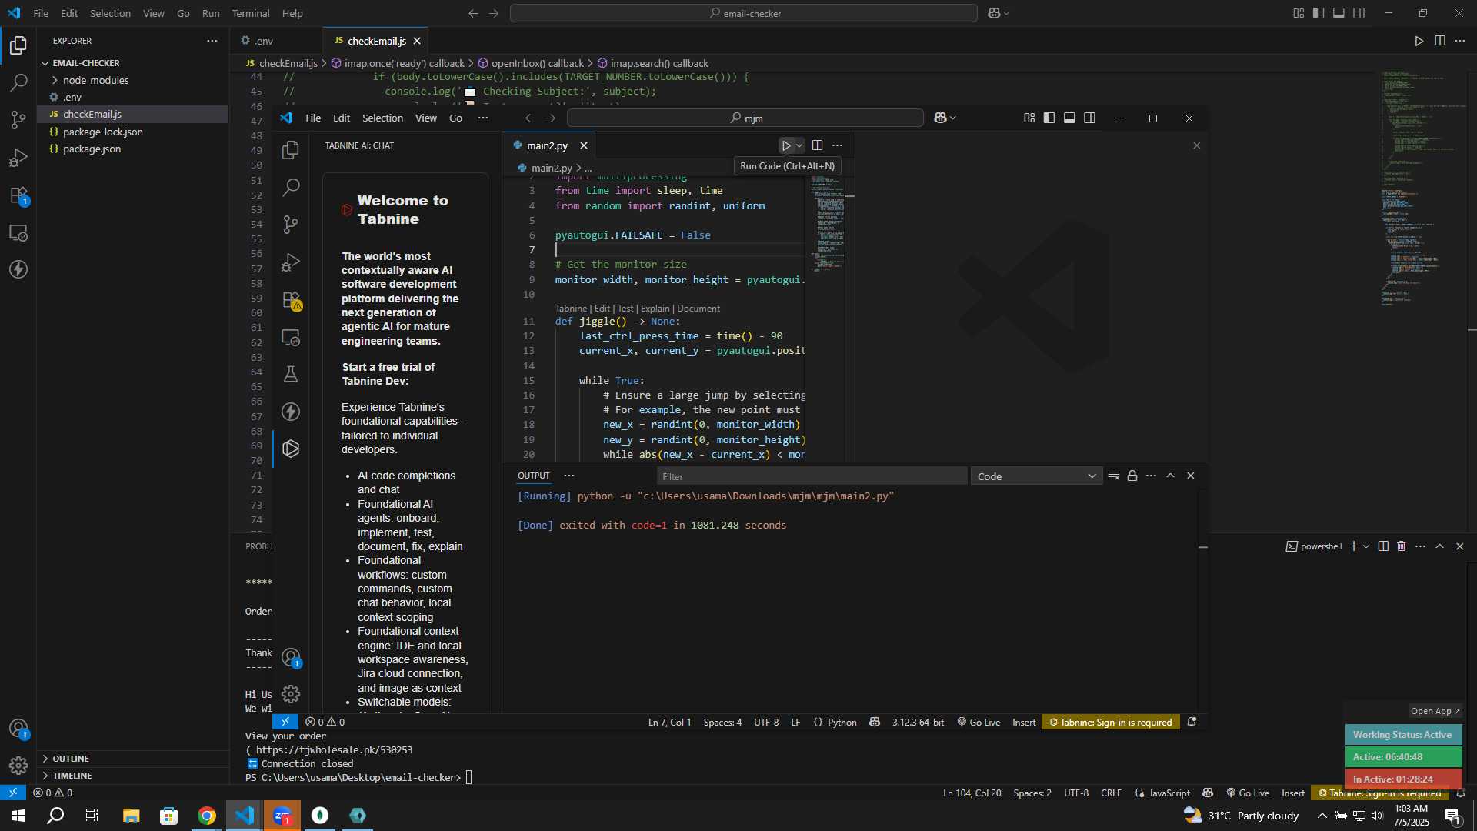Open Run and Debug in email-checker window
The image size is (1477, 831).
pyautogui.click(x=18, y=158)
